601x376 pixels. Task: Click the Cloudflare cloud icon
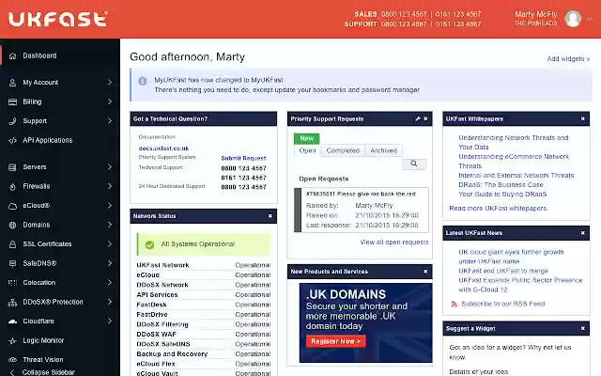pos(12,321)
